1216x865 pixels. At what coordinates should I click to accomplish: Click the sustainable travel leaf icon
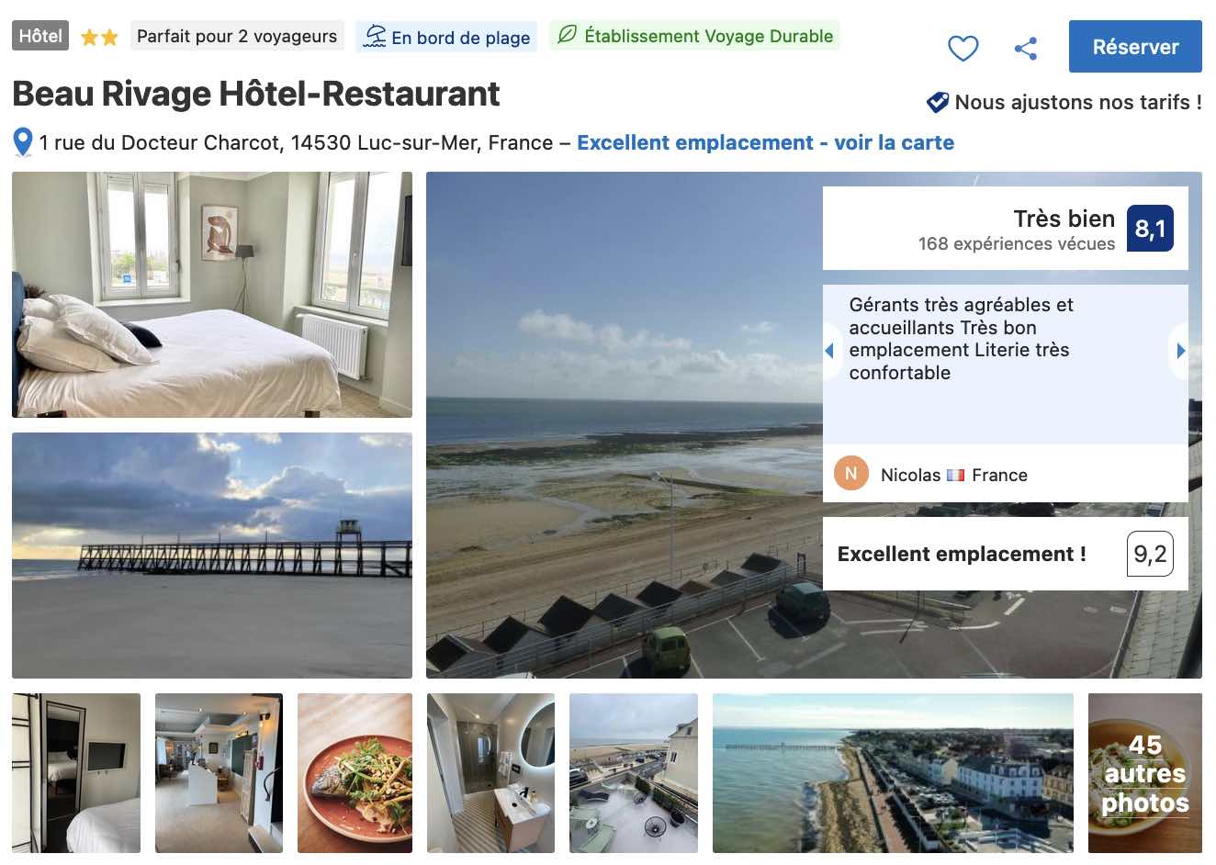click(568, 35)
